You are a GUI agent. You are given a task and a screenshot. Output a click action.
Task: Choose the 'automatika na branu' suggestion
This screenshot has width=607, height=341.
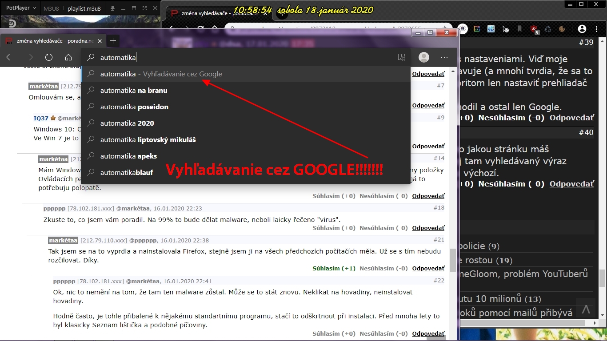coord(246,91)
